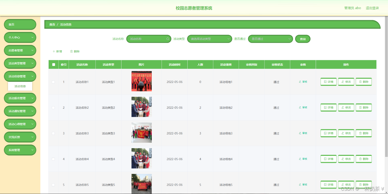Viewport: 388px width, 194px height.
Task: Click the 审核 pencil icon for 活动名称5
Action: [x=300, y=185]
